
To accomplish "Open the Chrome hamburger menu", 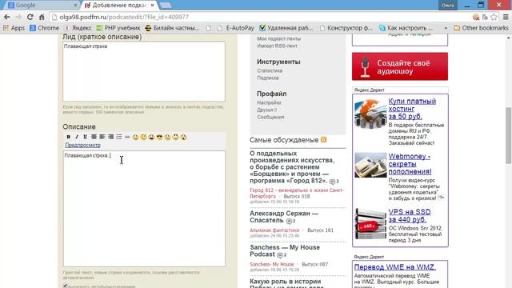I will (x=506, y=17).
